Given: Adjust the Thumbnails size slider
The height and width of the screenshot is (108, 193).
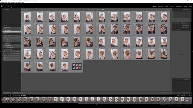Looking at the screenshot, I should pyautogui.click(x=165, y=94).
